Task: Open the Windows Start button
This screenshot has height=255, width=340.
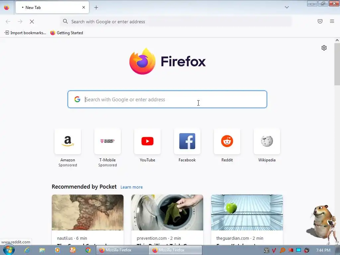Action: (x=9, y=250)
